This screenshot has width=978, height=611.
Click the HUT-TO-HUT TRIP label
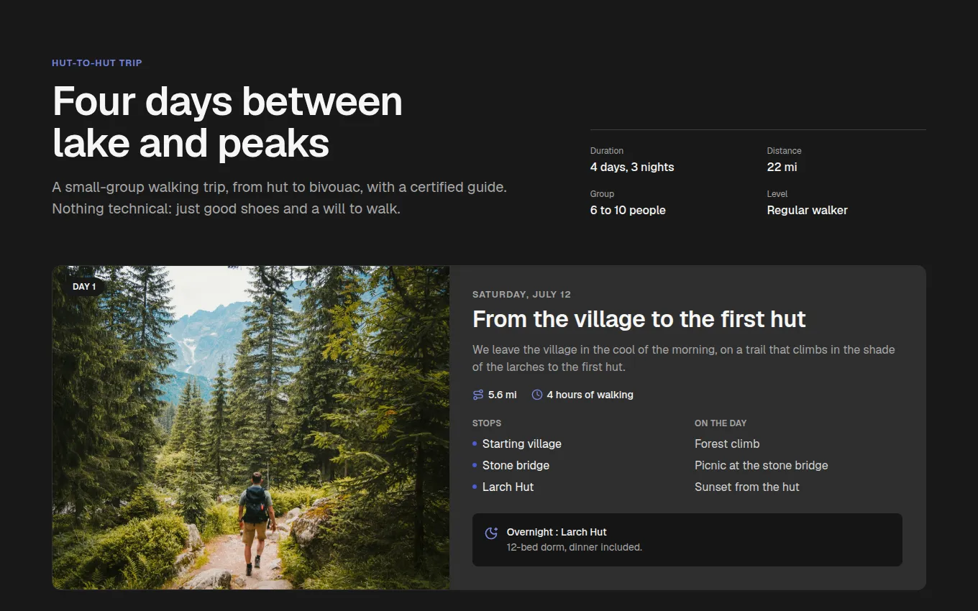coord(97,63)
